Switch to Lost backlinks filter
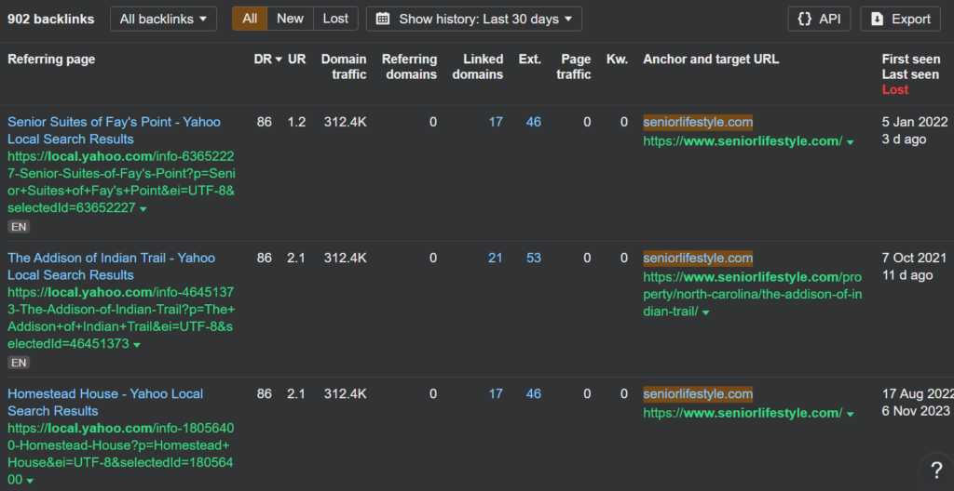 [x=335, y=19]
